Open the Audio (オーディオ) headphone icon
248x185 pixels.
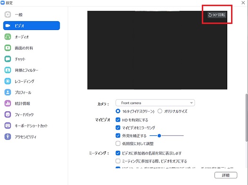point(8,37)
